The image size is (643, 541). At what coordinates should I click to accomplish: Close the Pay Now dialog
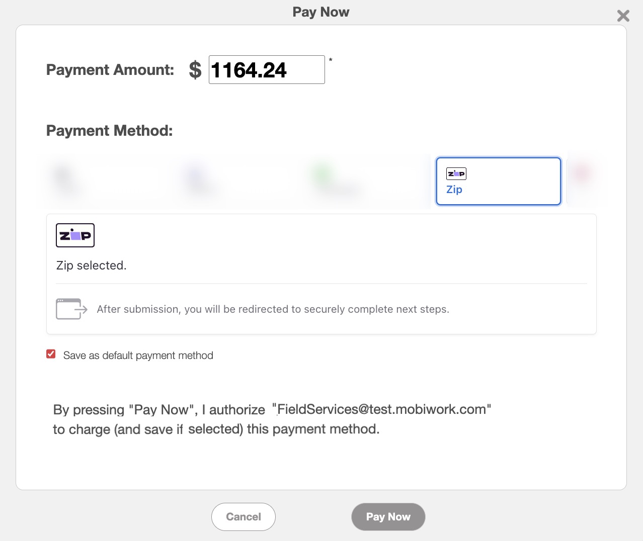623,16
